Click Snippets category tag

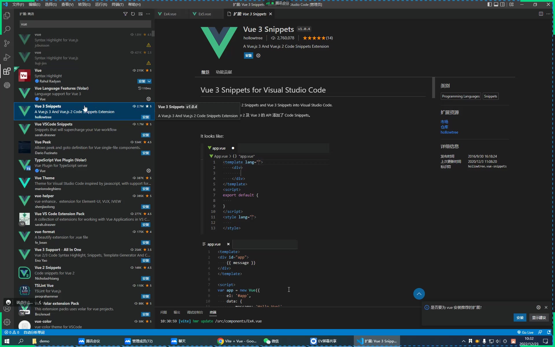click(x=491, y=96)
